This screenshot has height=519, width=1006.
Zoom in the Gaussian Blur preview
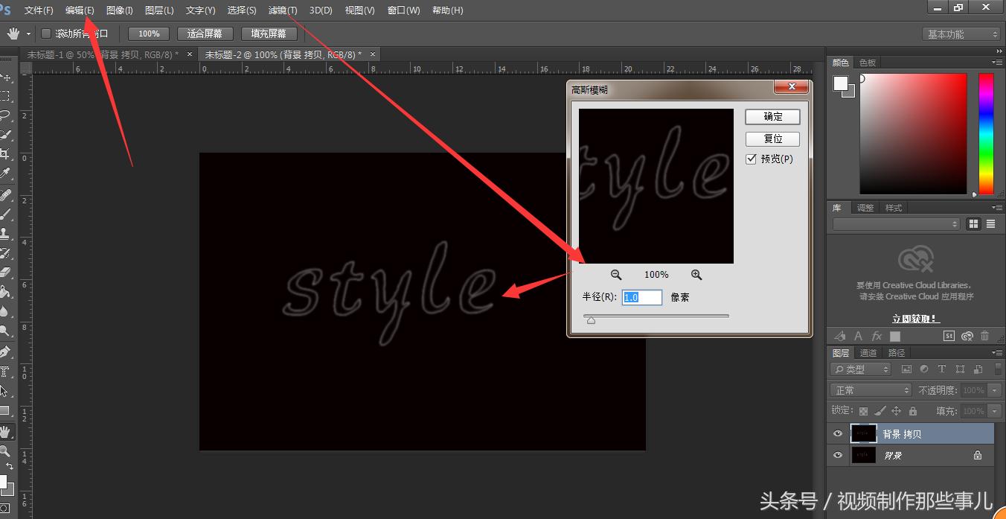coord(696,275)
